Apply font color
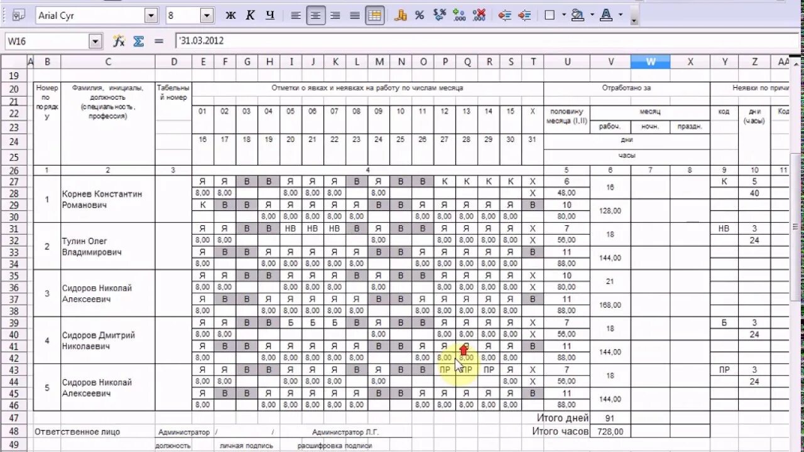 coord(606,16)
